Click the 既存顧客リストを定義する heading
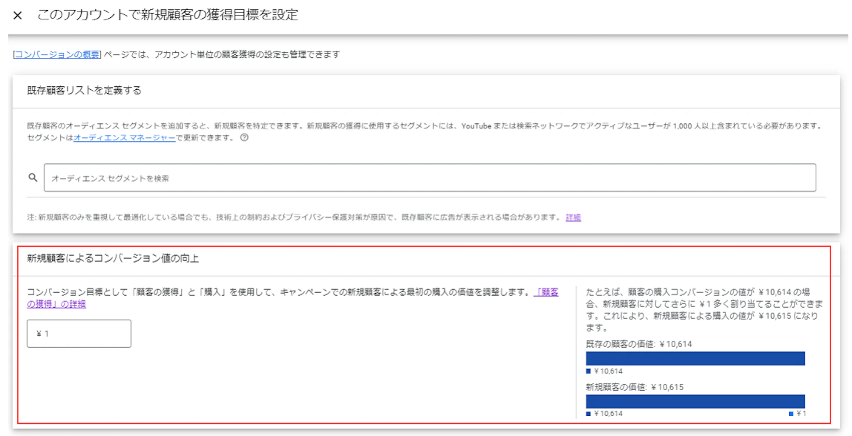 click(84, 91)
